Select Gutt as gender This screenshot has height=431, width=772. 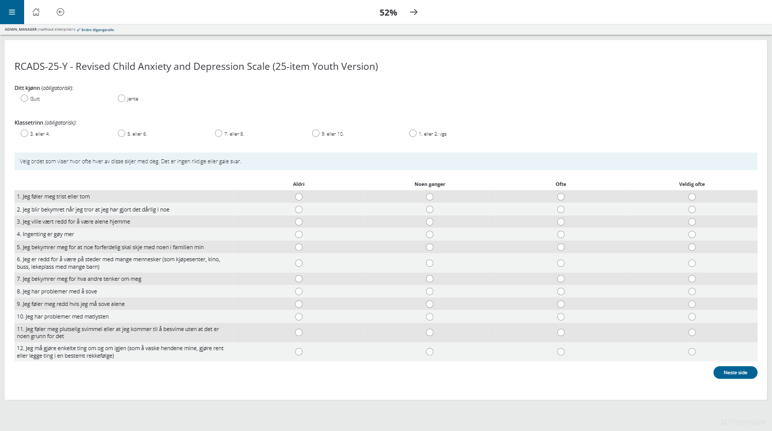tap(24, 98)
